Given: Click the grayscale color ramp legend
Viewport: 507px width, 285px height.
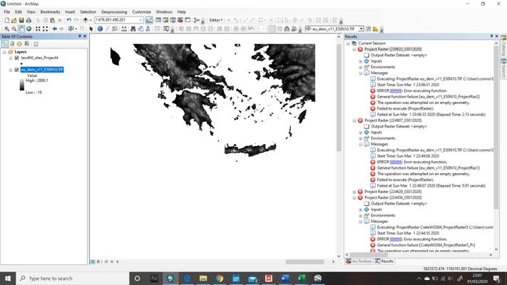Looking at the screenshot, I should coord(22,85).
